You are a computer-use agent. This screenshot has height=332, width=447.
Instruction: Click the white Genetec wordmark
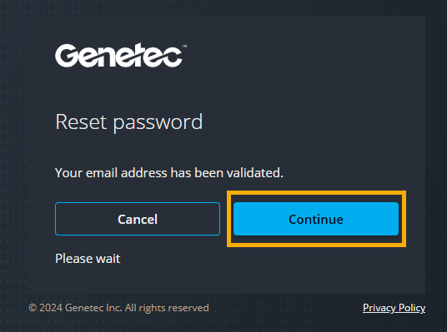point(118,55)
